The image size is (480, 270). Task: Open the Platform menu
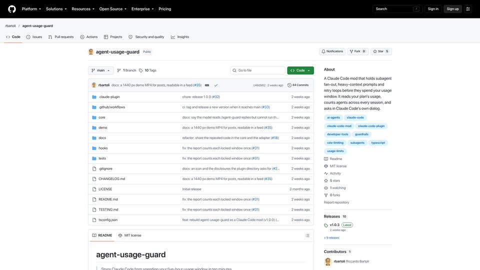[31, 9]
